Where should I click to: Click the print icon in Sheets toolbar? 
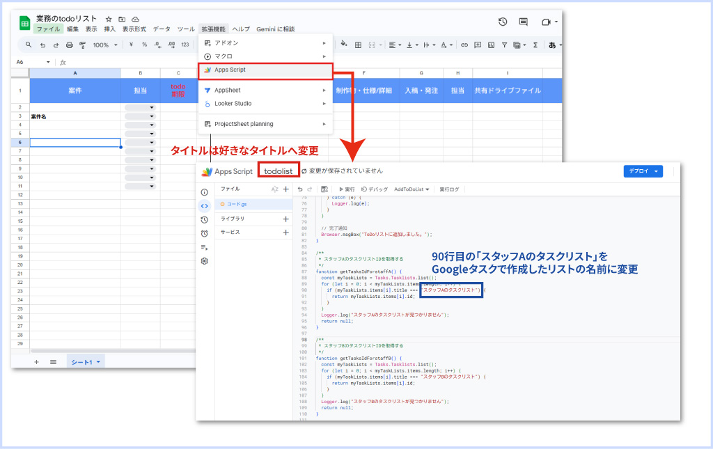pyautogui.click(x=69, y=45)
